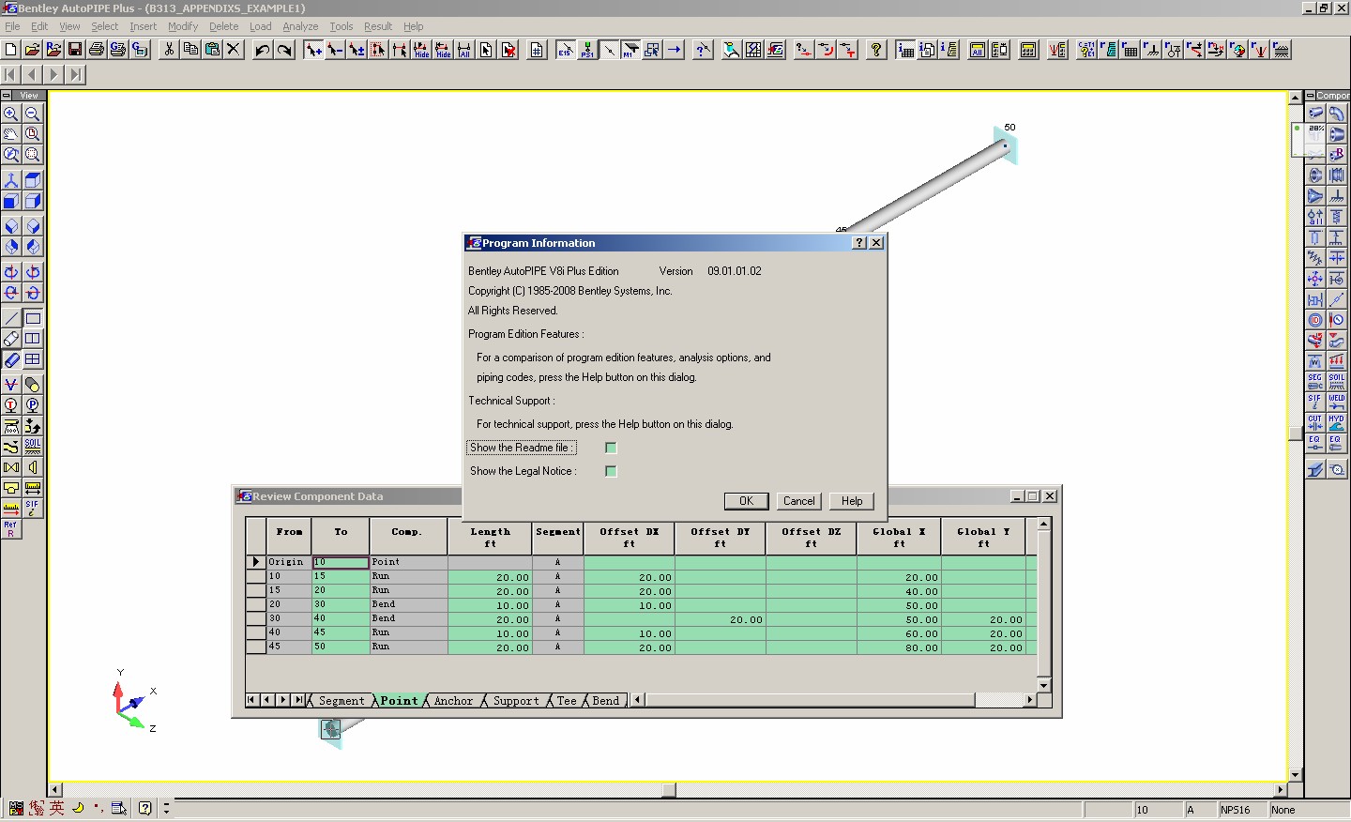The width and height of the screenshot is (1351, 822).
Task: Click the Open file folder icon
Action: [x=33, y=50]
